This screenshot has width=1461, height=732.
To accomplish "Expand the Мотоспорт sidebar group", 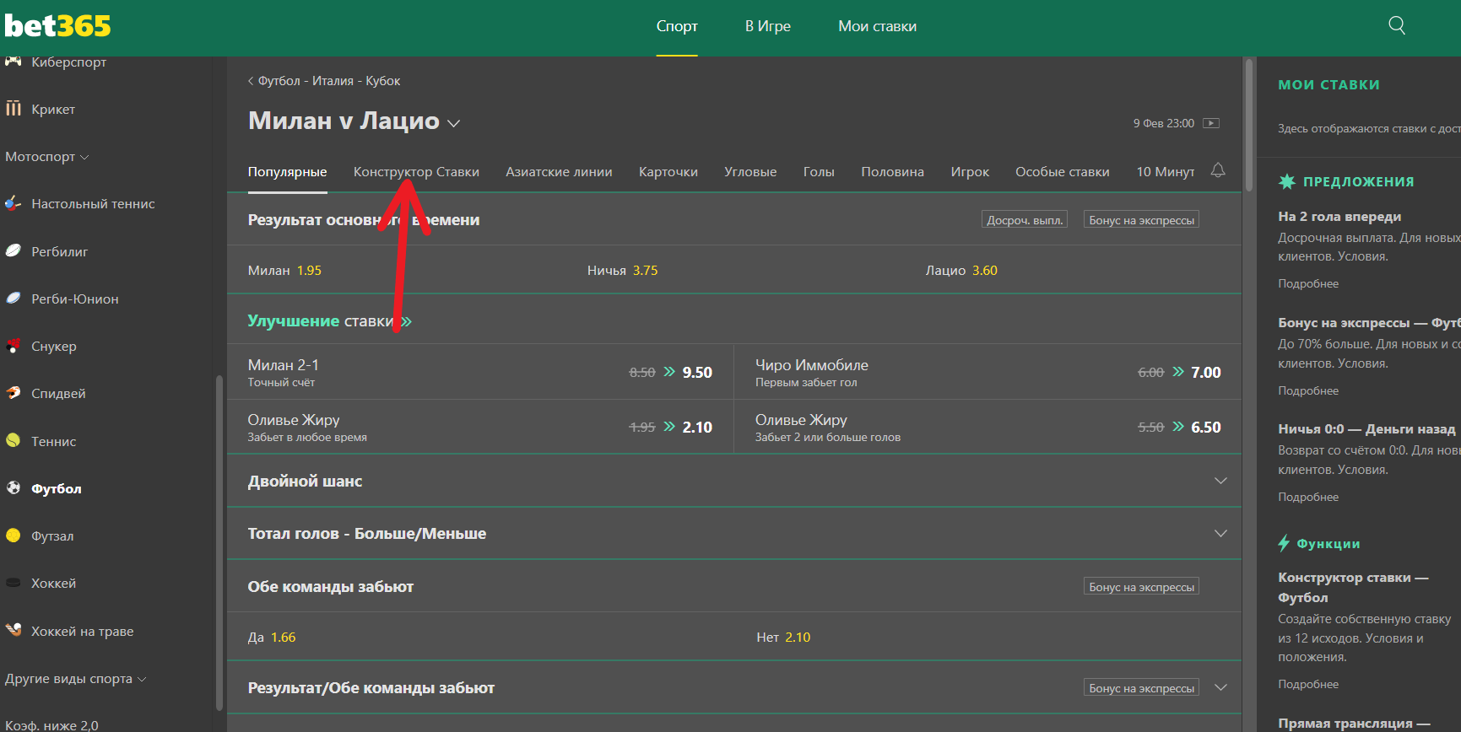I will pyautogui.click(x=46, y=156).
